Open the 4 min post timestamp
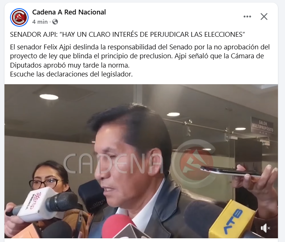285x242 pixels. tap(40, 22)
